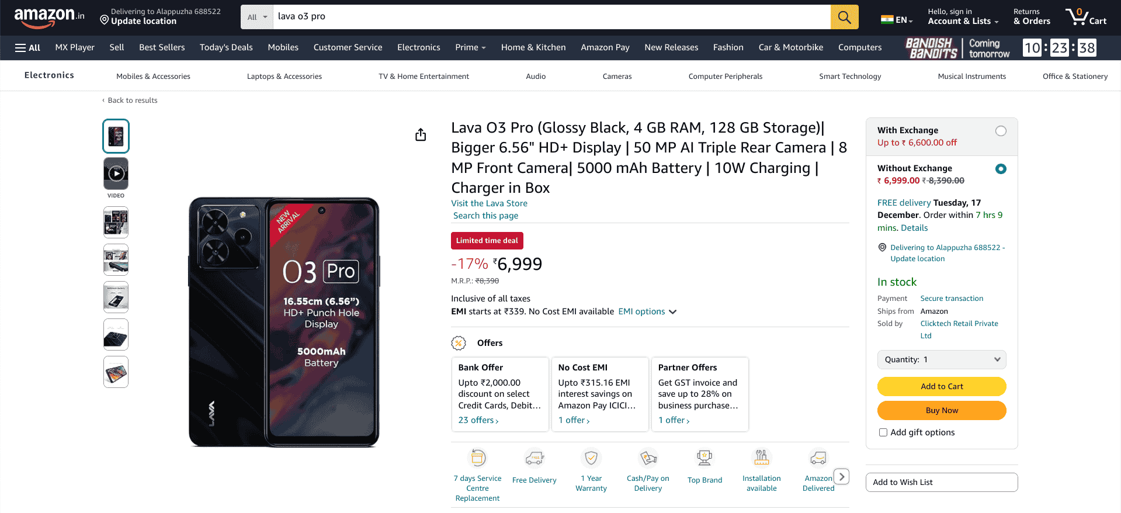Select the Without Exchange radio button
The width and height of the screenshot is (1121, 513).
[1001, 168]
